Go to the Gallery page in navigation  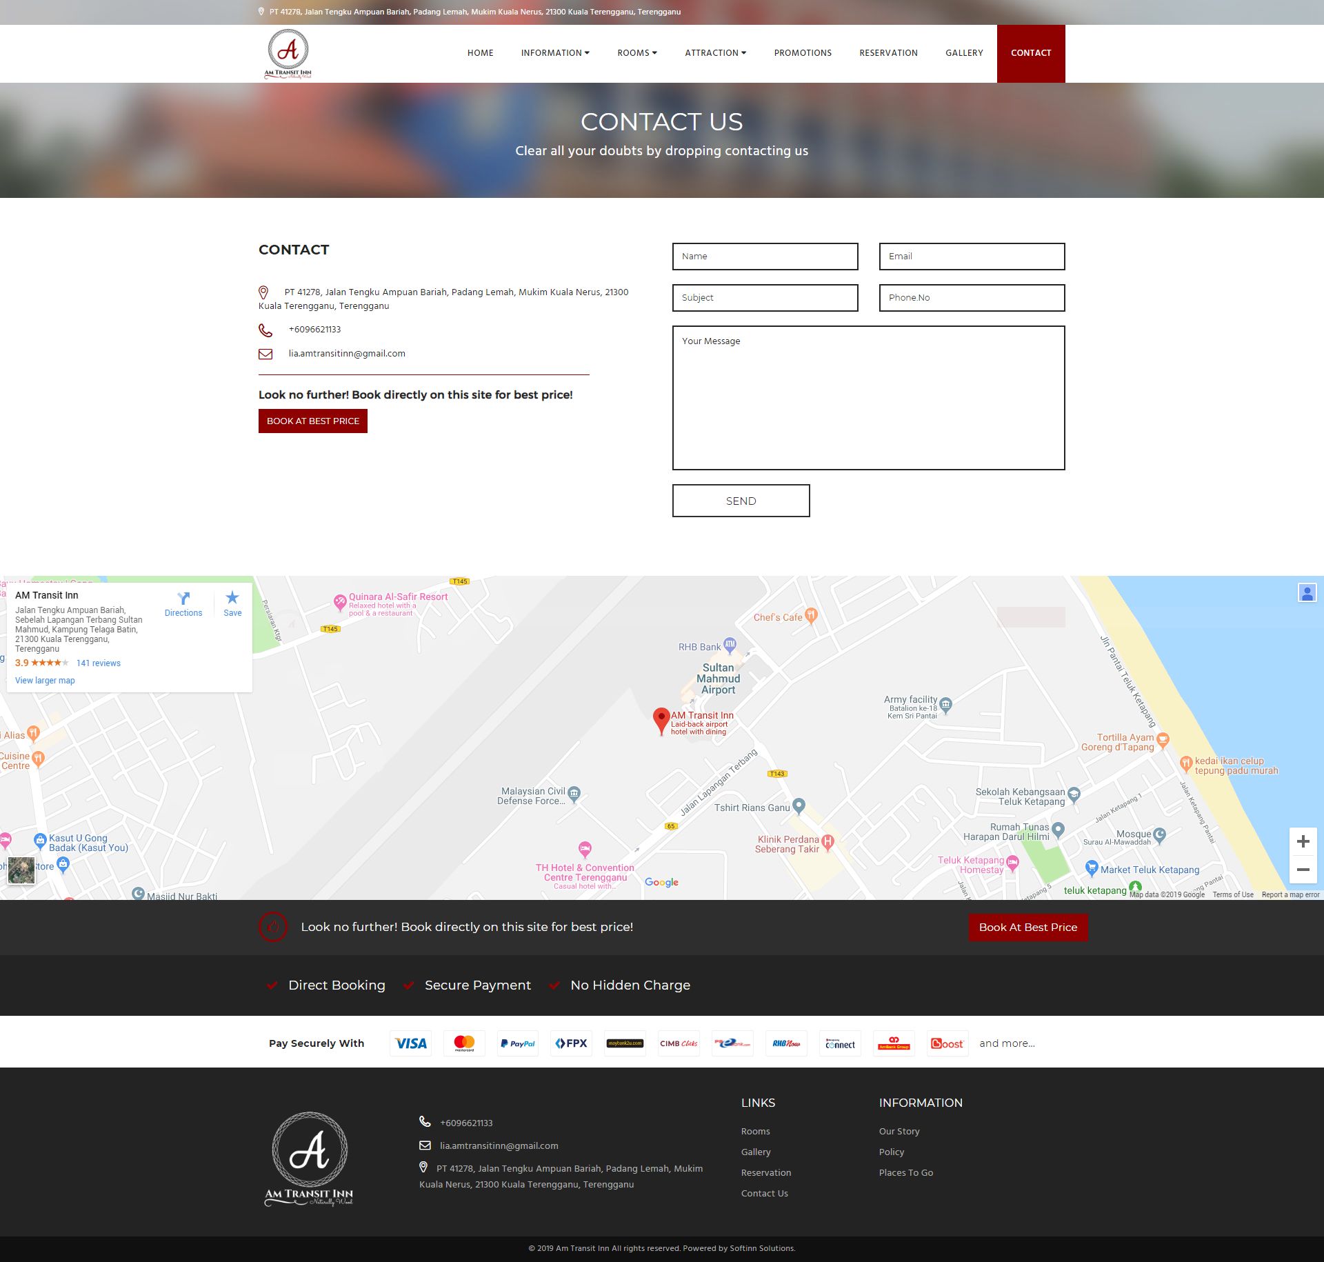964,53
